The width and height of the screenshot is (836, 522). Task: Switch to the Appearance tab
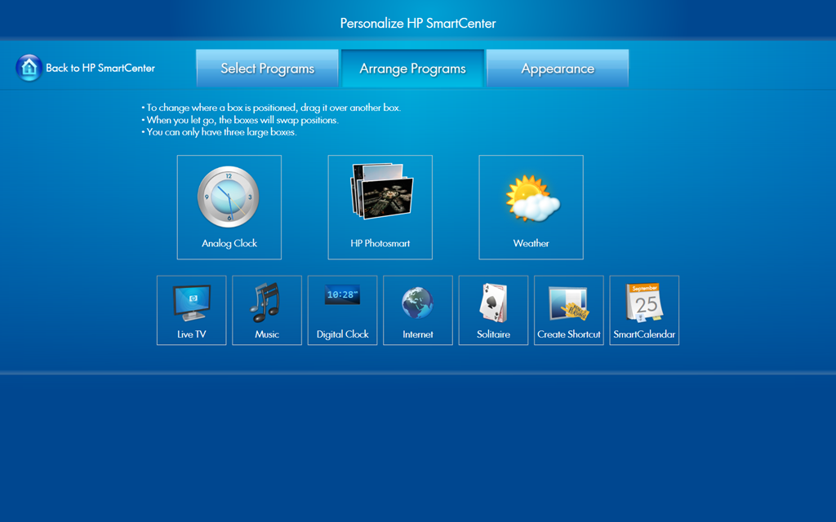558,69
